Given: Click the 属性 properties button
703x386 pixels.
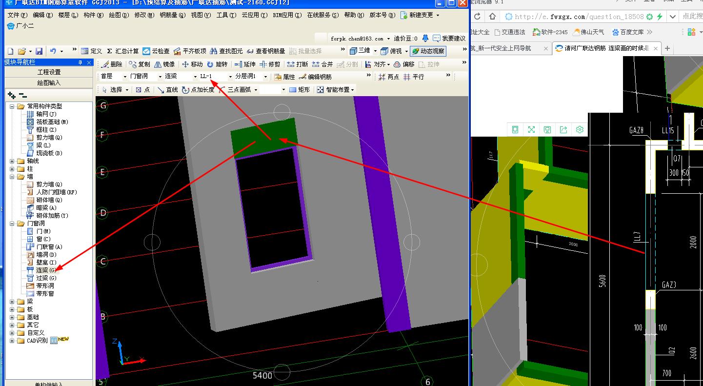Looking at the screenshot, I should click(x=284, y=77).
